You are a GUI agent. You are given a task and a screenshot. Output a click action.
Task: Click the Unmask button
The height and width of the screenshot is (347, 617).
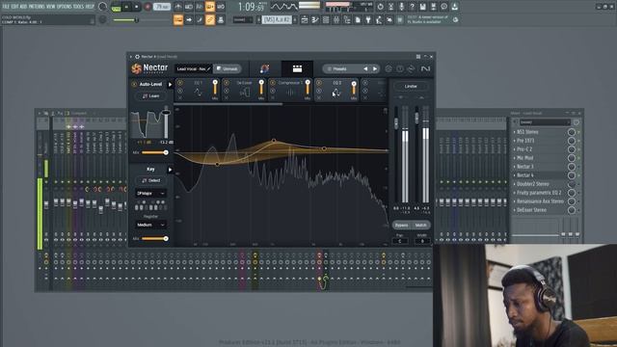pos(228,68)
